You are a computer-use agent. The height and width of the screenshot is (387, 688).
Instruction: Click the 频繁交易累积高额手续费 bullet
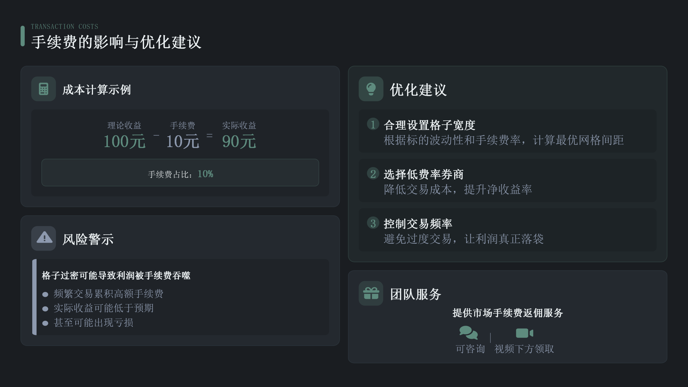click(108, 294)
